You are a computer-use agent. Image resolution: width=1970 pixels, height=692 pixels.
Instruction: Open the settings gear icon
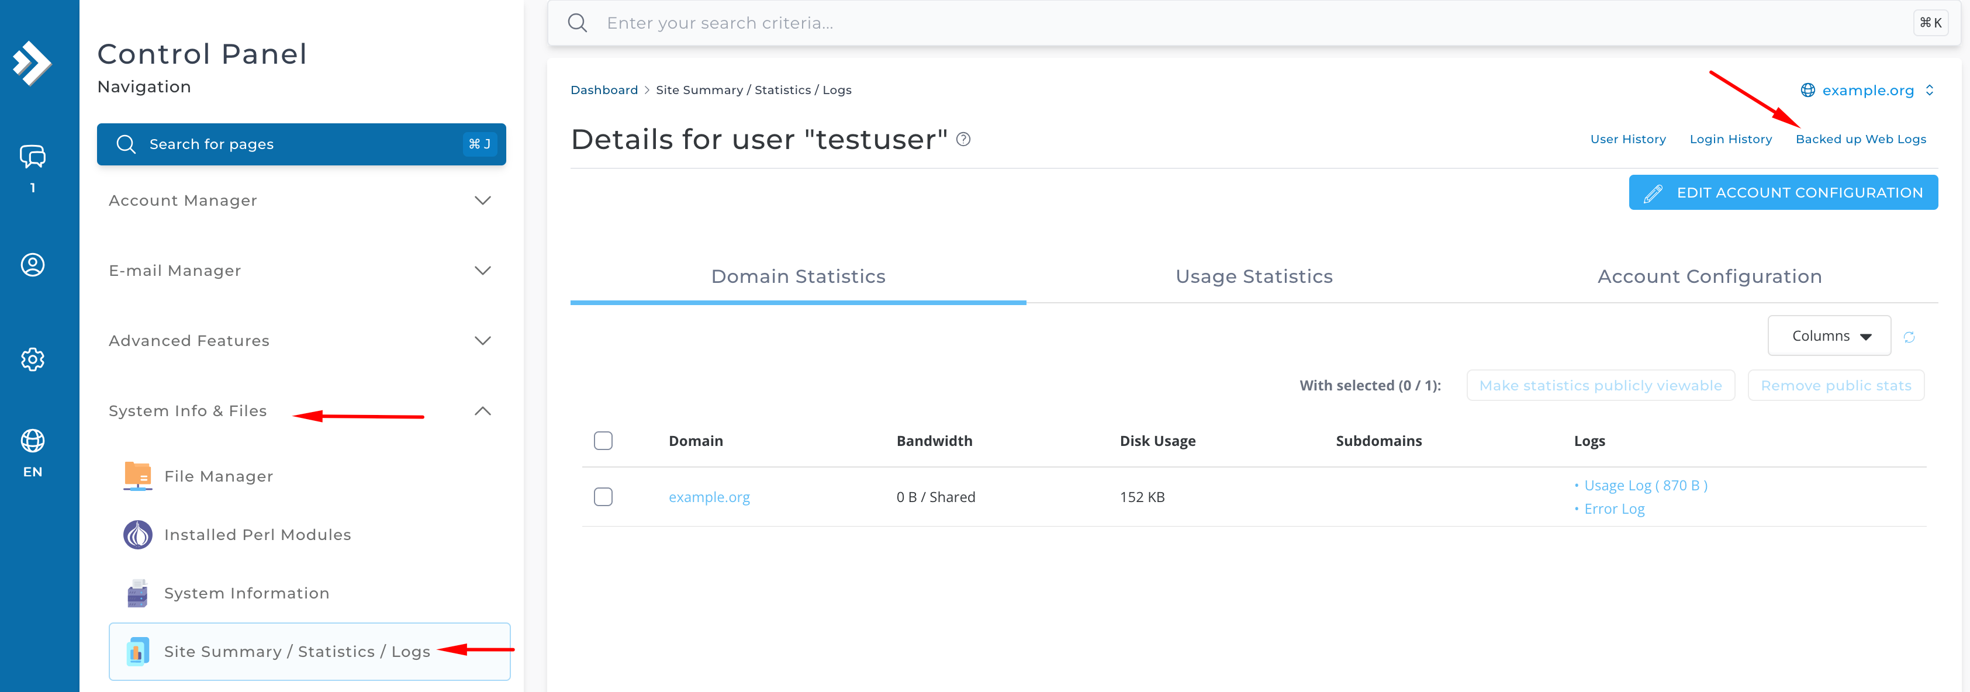[32, 359]
